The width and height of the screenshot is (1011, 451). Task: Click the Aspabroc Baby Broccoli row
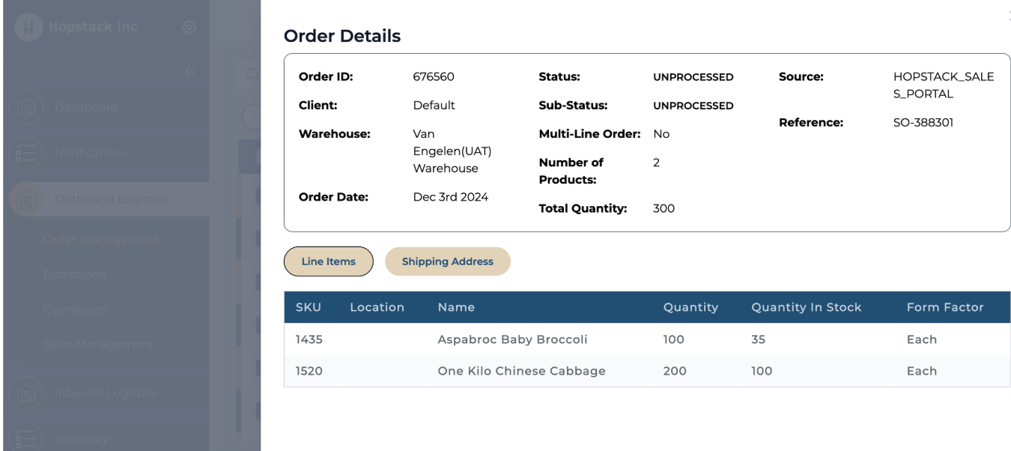[x=512, y=339]
